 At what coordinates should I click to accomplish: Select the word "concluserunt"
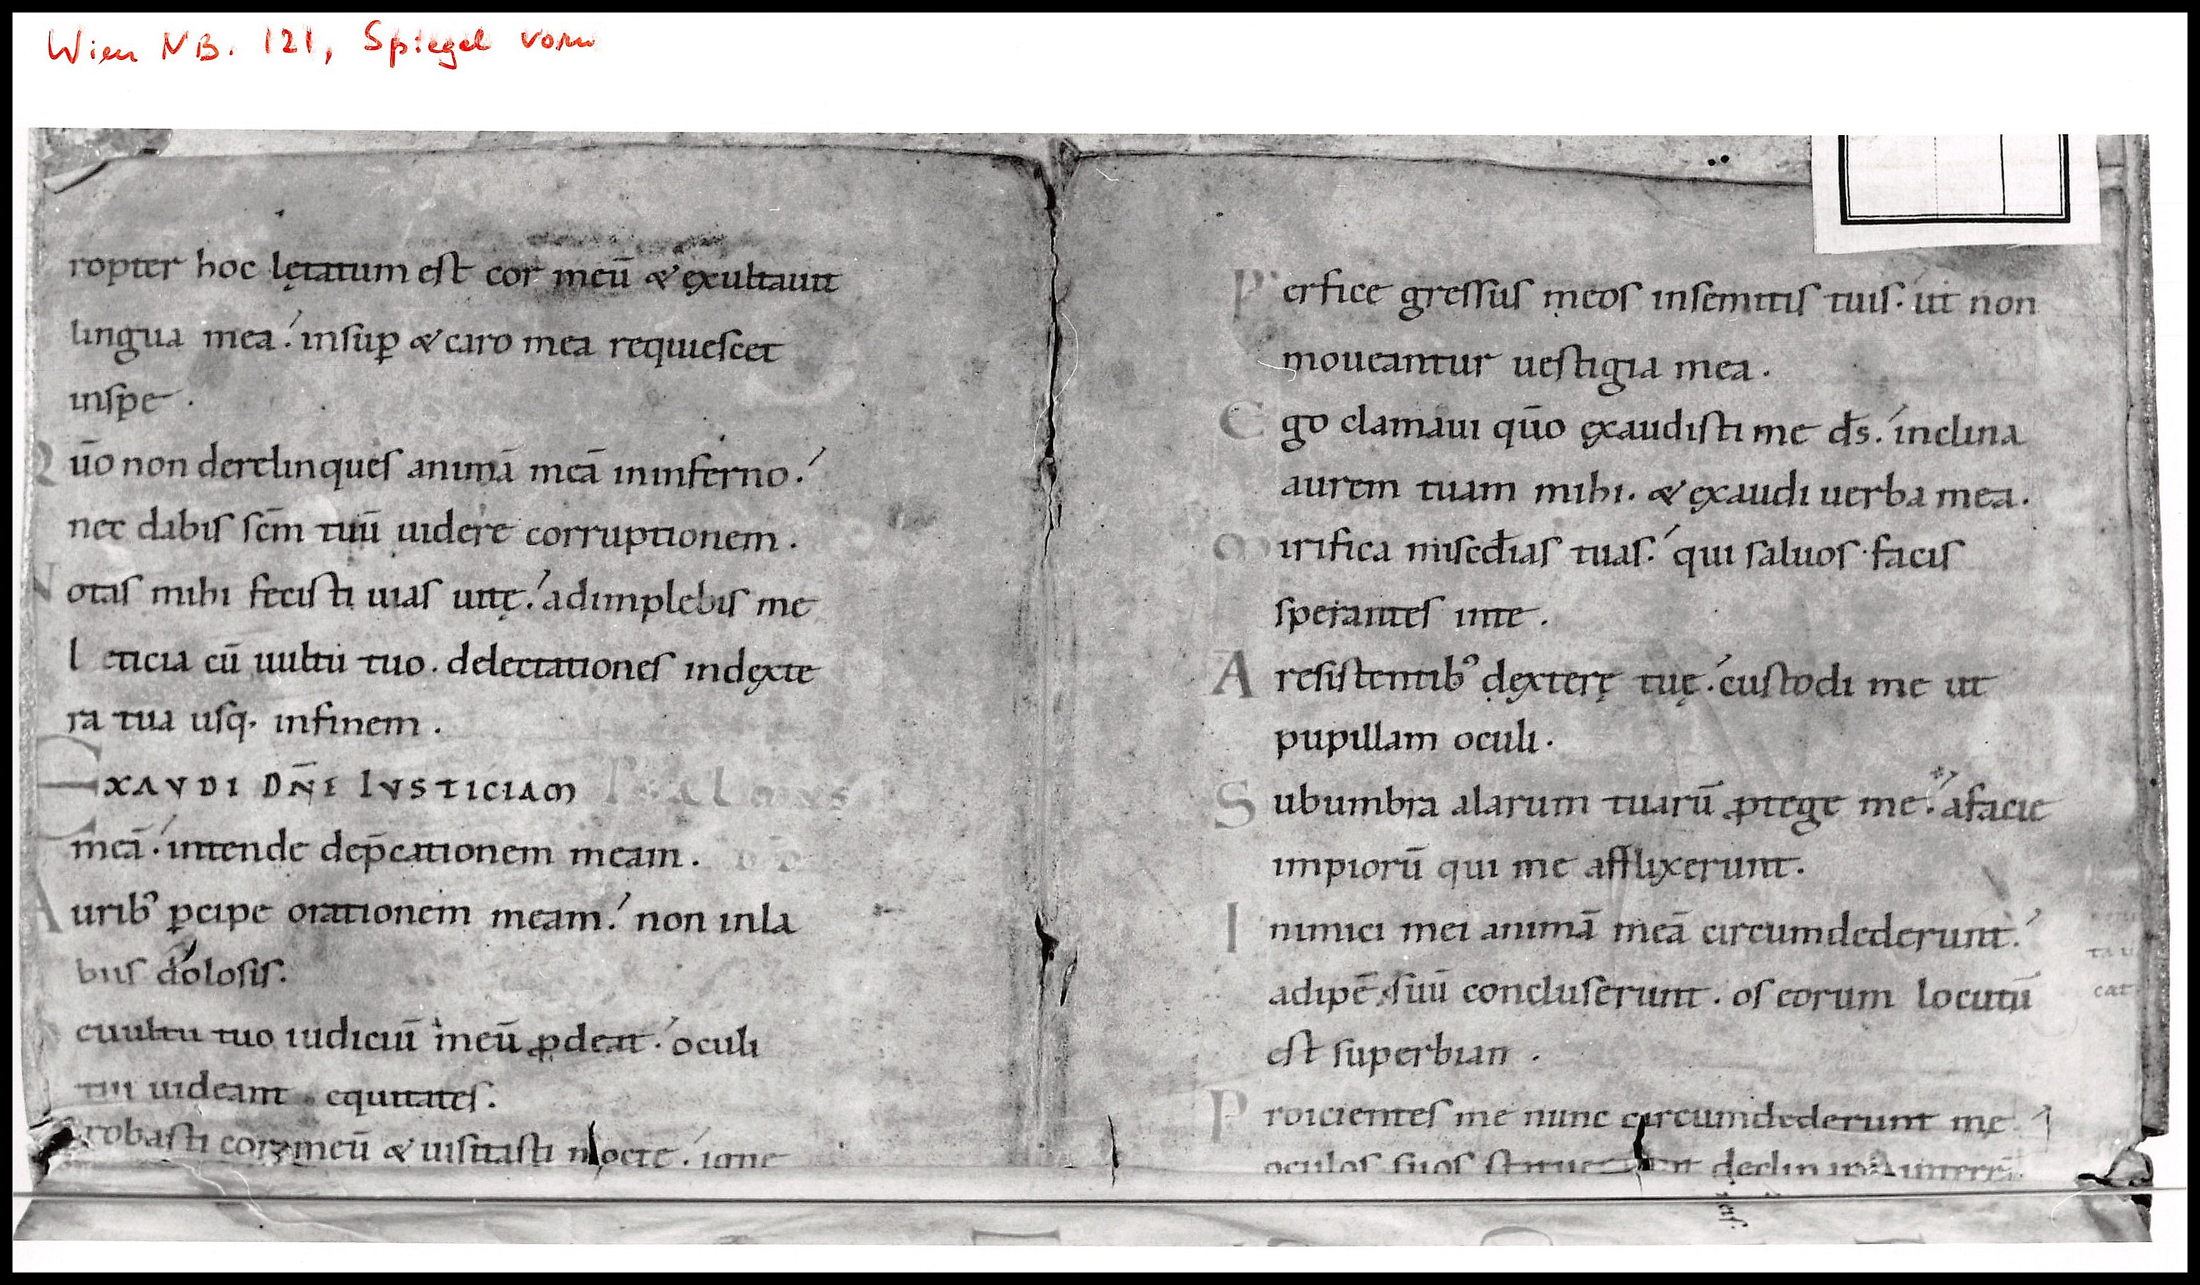[x=1583, y=994]
